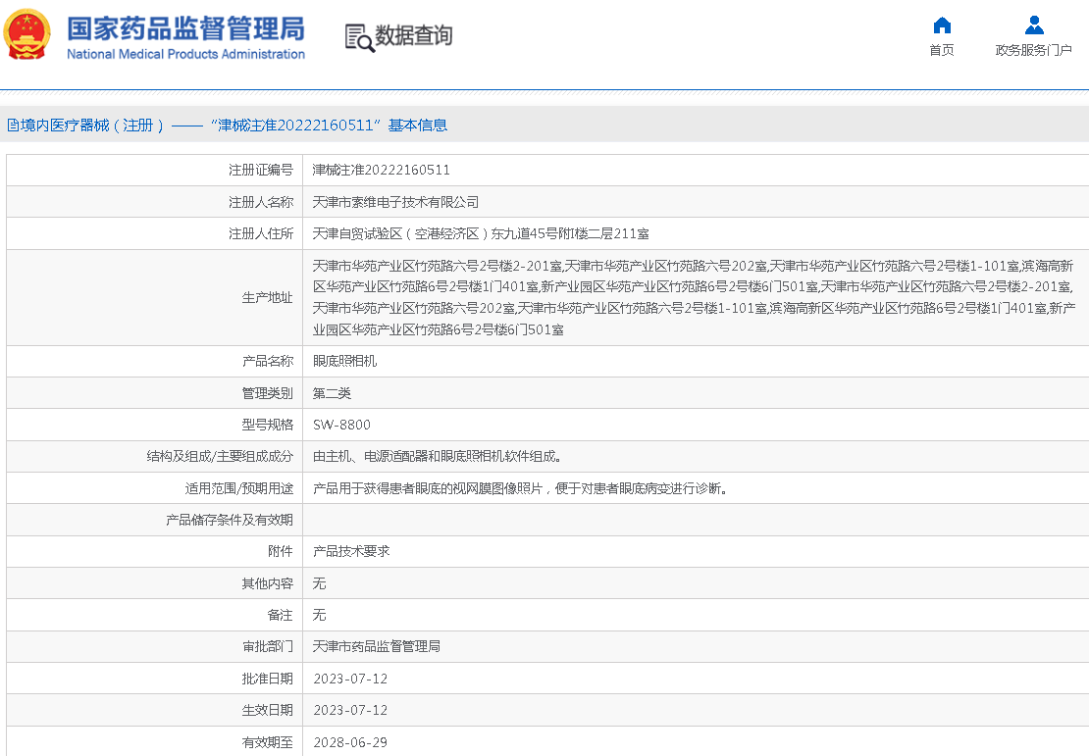This screenshot has width=1089, height=756.
Task: Click the 政务服务门户 person icon
Action: (1033, 25)
